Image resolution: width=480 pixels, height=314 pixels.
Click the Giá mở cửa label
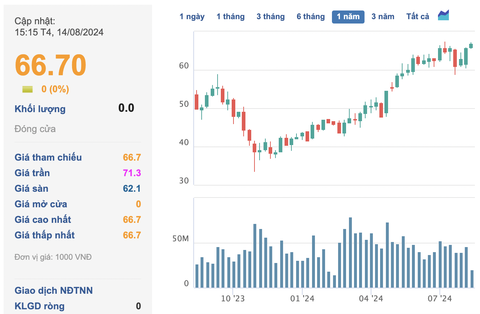[41, 204]
